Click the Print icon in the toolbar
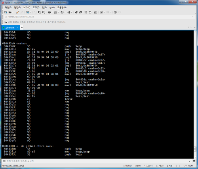Viewport: 198px width, 169px height. click(49, 12)
